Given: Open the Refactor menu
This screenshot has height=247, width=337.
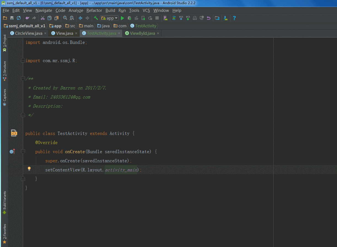Looking at the screenshot, I should 94,10.
